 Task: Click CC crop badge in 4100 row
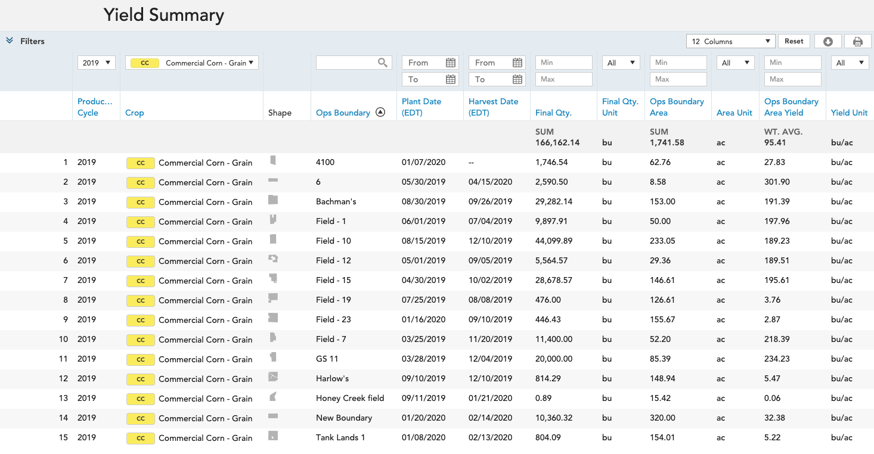(141, 163)
